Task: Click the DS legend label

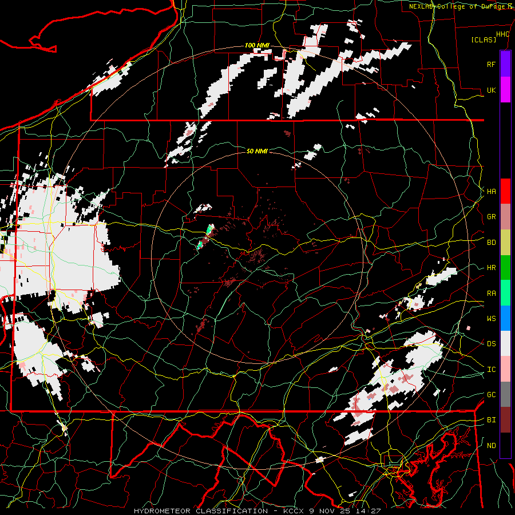Action: tap(492, 344)
